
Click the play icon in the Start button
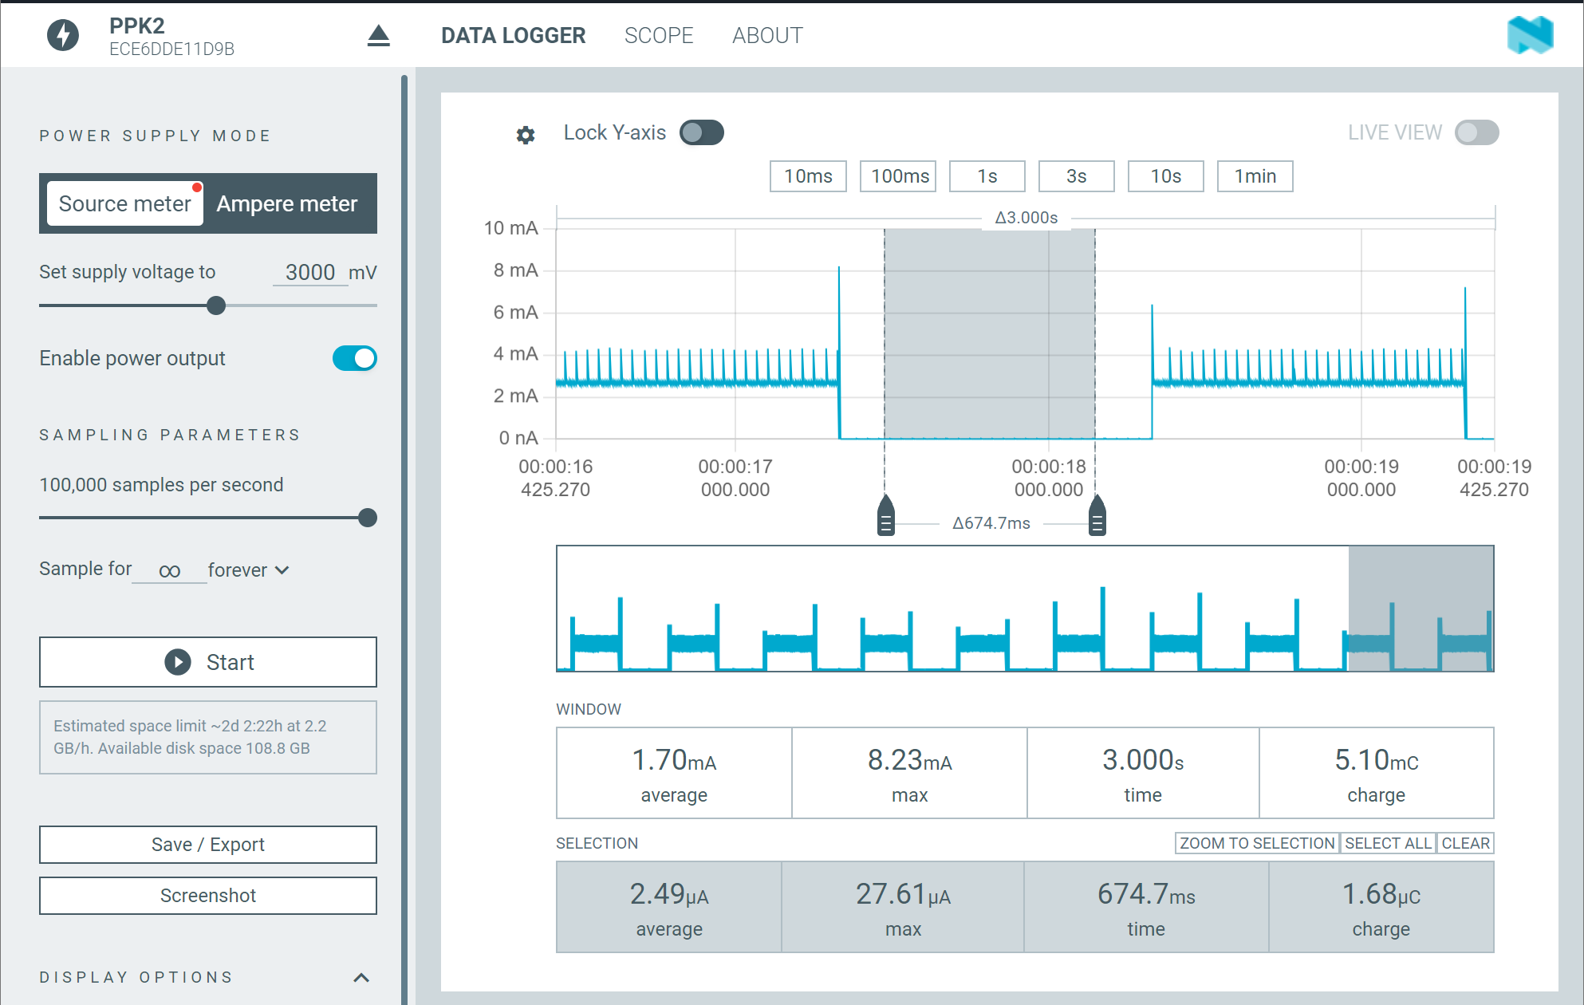coord(177,662)
